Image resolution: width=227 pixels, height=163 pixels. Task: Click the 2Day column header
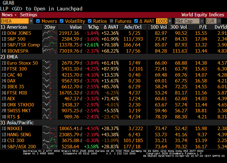pyautogui.click(x=50, y=27)
